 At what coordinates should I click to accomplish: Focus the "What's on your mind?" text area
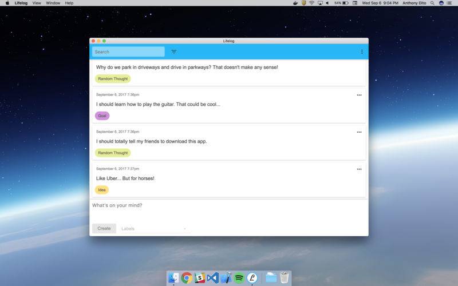point(228,210)
